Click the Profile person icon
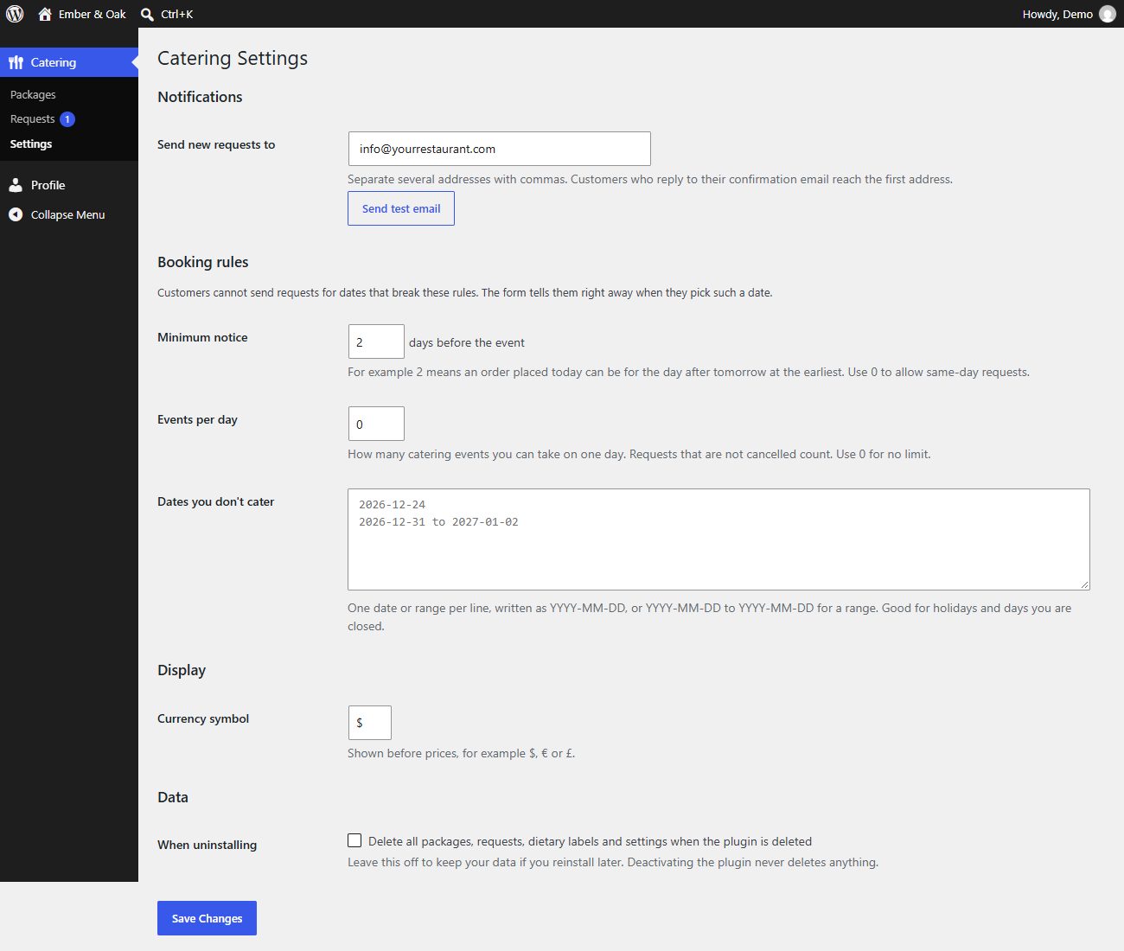Screen dimensions: 1124x951 coord(16,185)
